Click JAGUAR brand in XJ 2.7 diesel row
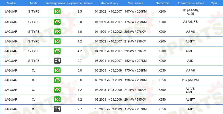 [x=11, y=109]
